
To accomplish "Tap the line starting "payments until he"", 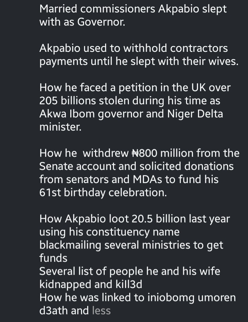I will coord(138,61).
